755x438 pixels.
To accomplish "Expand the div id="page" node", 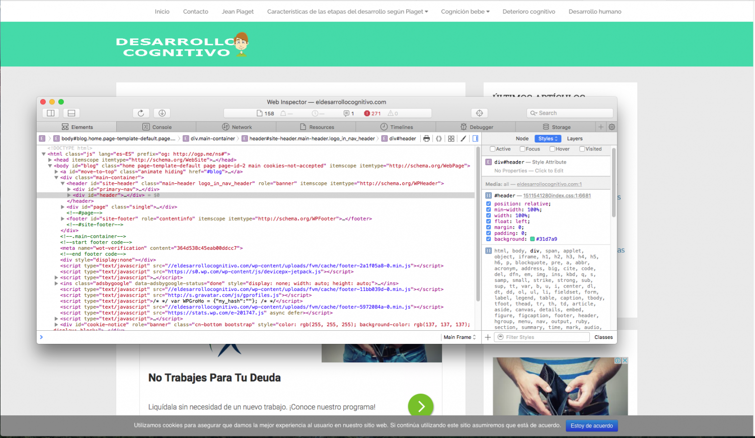I will coord(63,207).
